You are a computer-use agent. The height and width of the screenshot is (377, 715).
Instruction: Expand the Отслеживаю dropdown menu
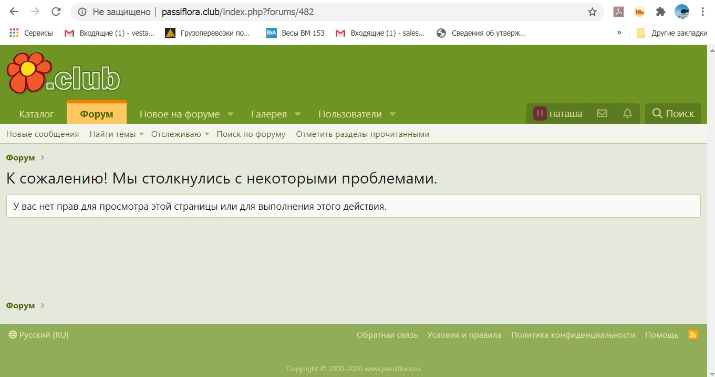click(x=180, y=134)
